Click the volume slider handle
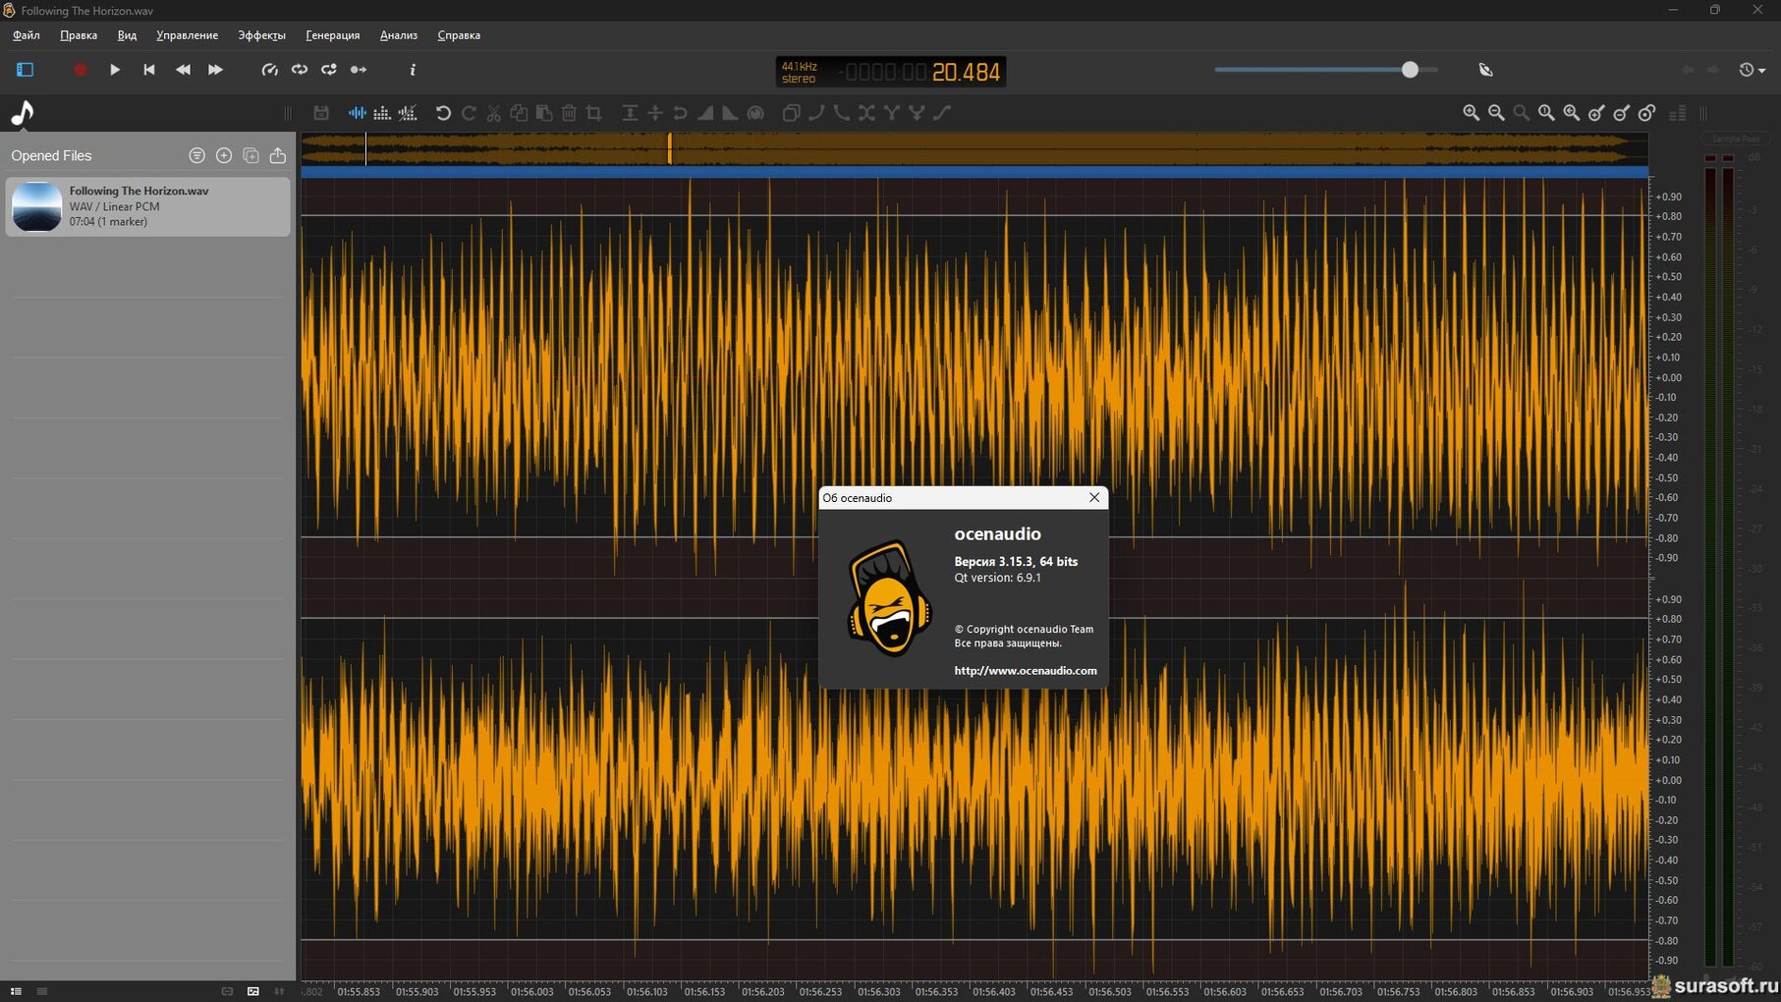This screenshot has height=1002, width=1781. click(1410, 70)
